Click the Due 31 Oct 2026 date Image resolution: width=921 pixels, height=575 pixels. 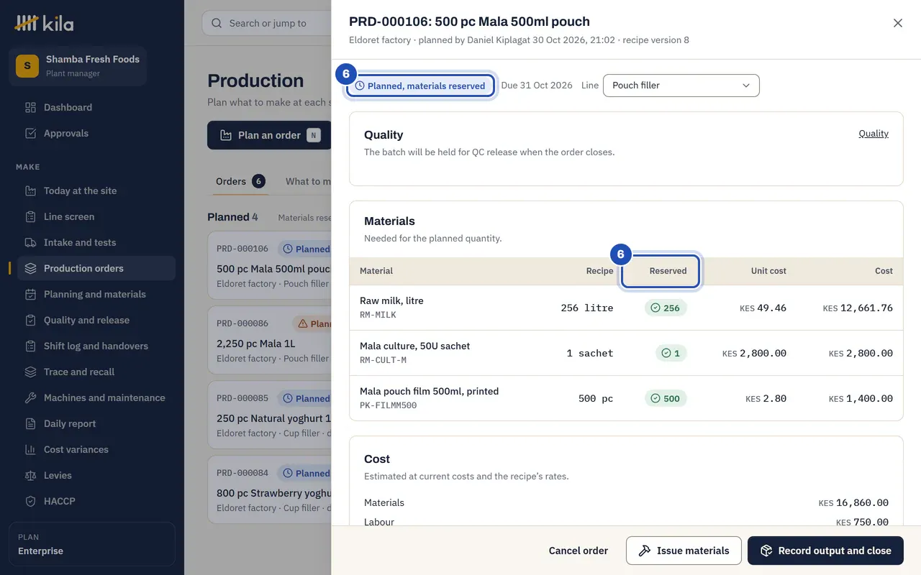click(537, 85)
